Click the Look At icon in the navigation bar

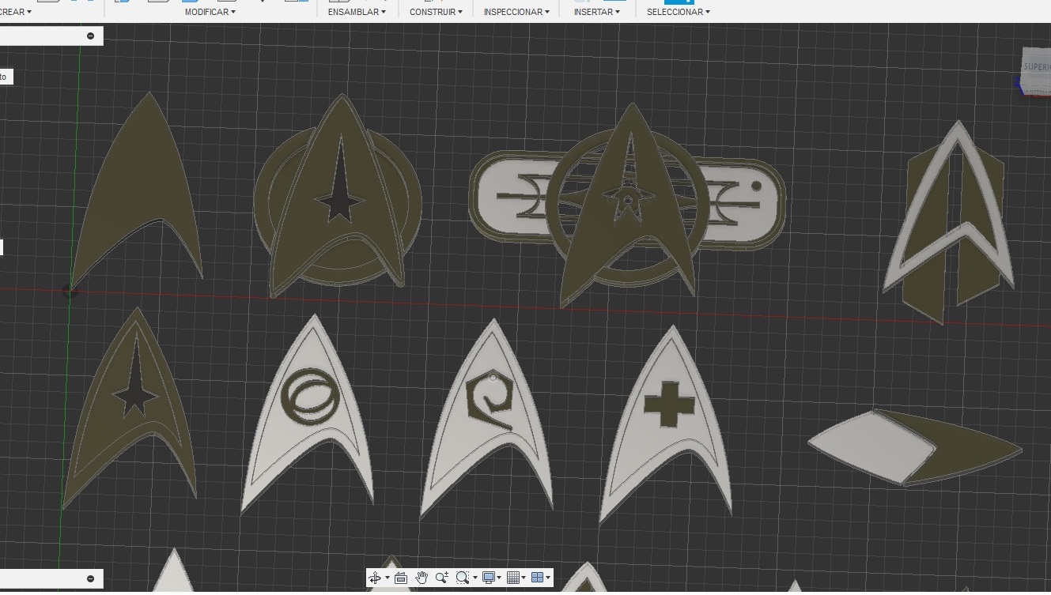pyautogui.click(x=402, y=578)
